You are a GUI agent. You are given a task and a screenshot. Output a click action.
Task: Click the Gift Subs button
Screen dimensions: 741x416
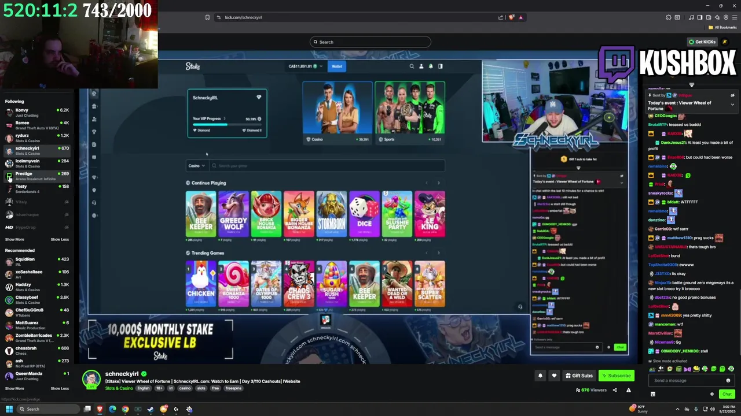(x=579, y=376)
